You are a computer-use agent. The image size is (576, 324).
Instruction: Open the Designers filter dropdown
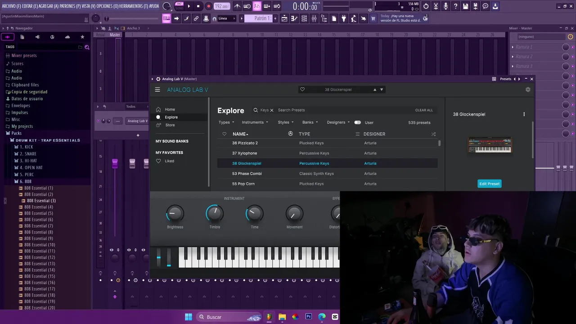tap(338, 122)
